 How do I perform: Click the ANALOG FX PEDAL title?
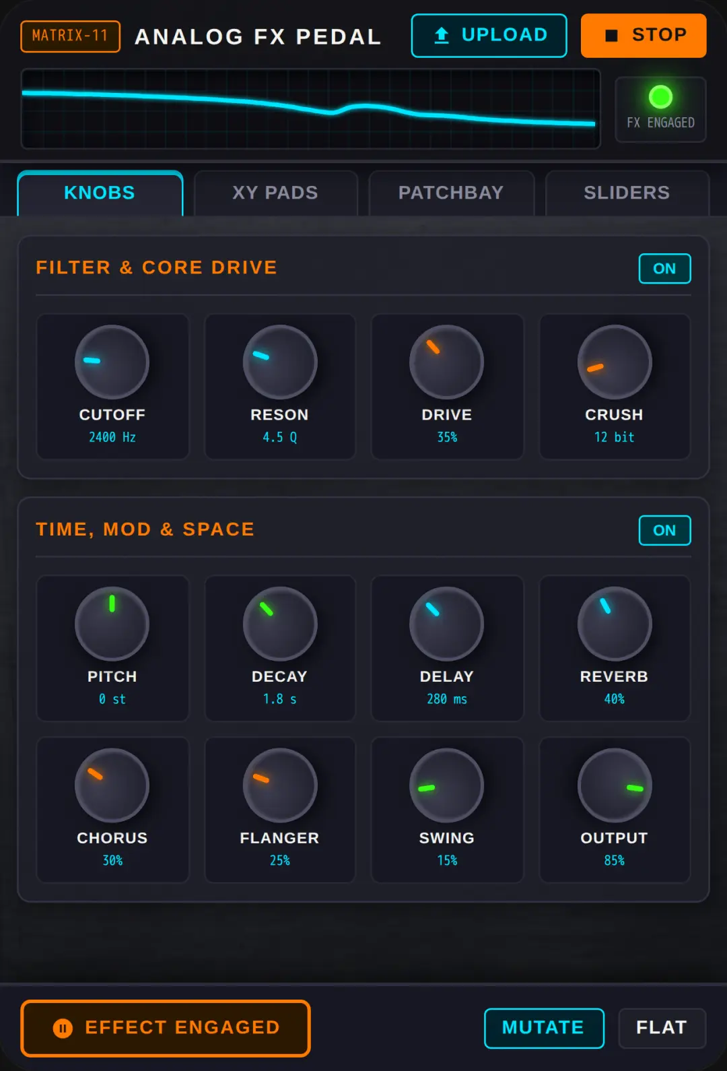click(258, 37)
